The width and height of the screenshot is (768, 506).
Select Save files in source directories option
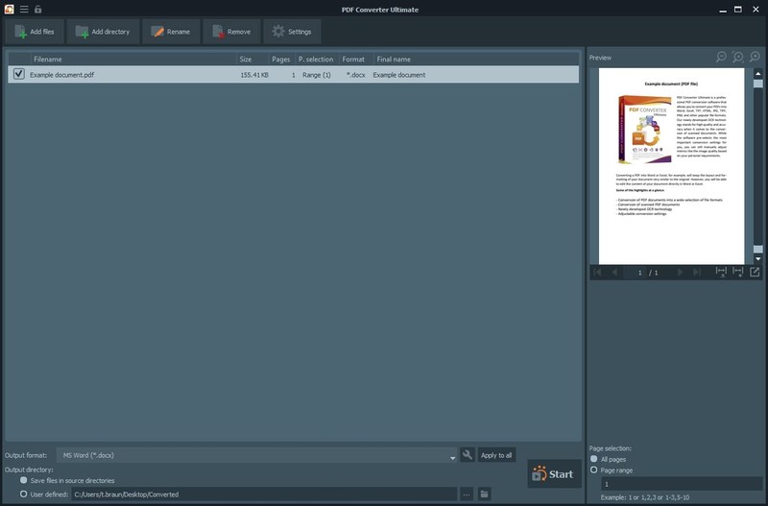click(x=23, y=480)
